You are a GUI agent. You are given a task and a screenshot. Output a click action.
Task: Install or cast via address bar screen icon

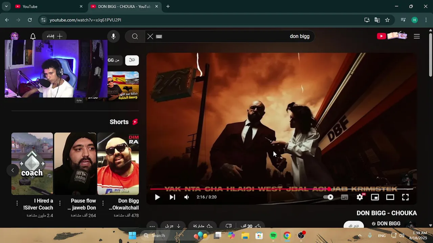pyautogui.click(x=367, y=20)
